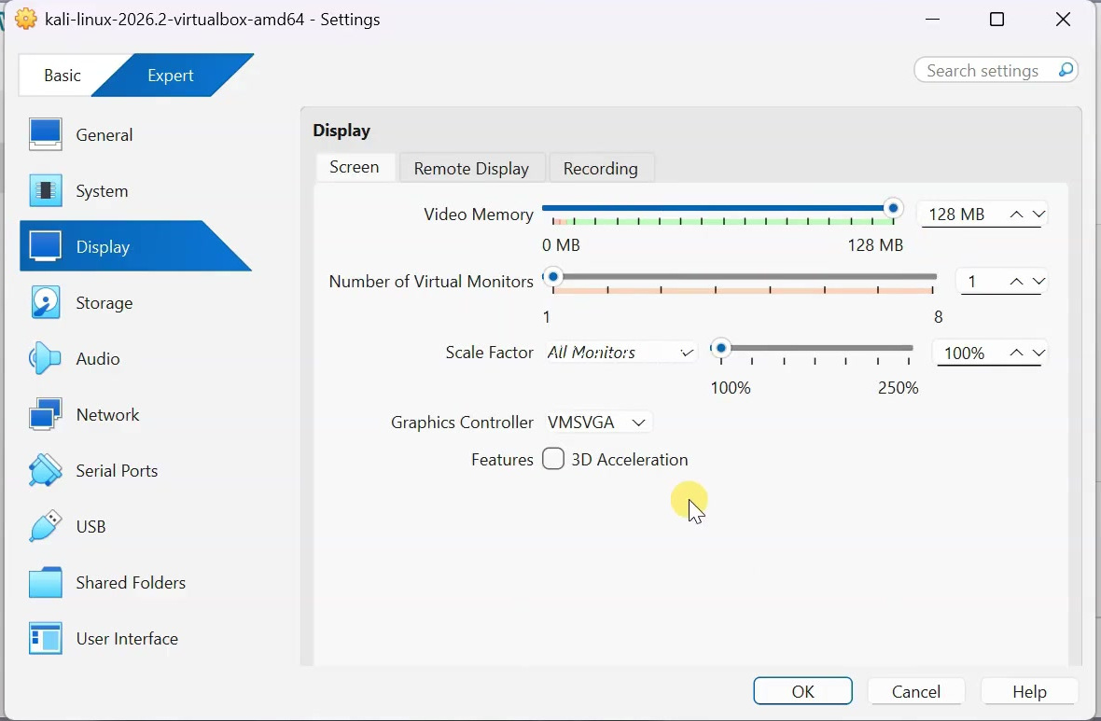Switch to the Remote Display tab

click(x=471, y=169)
